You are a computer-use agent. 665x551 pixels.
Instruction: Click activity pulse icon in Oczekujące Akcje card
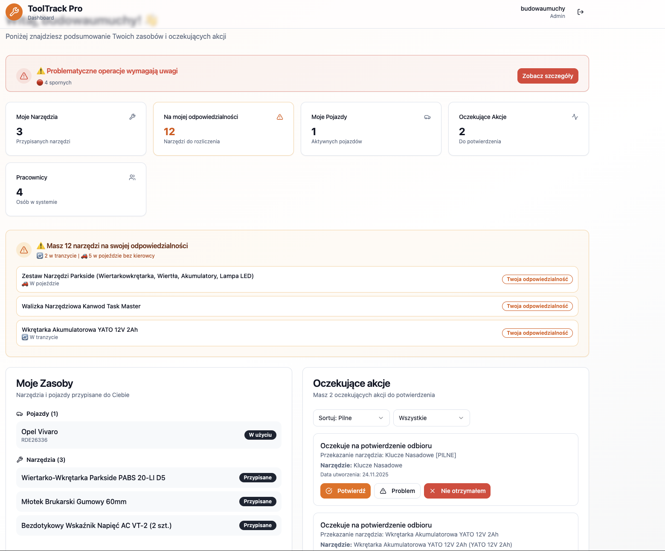tap(575, 117)
